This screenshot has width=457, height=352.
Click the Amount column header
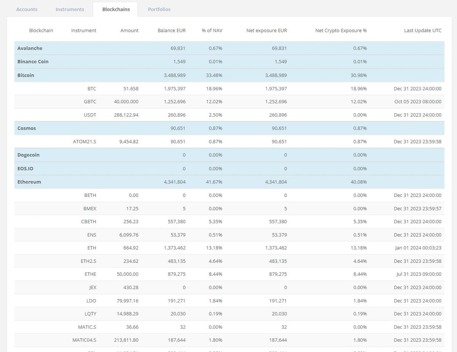129,31
